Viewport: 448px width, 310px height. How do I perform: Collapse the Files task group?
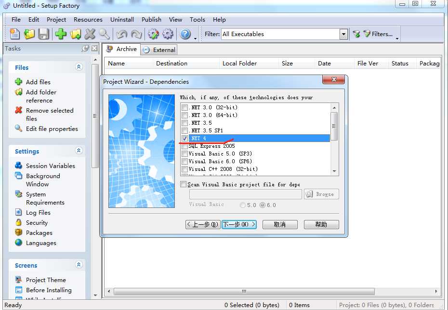click(79, 67)
